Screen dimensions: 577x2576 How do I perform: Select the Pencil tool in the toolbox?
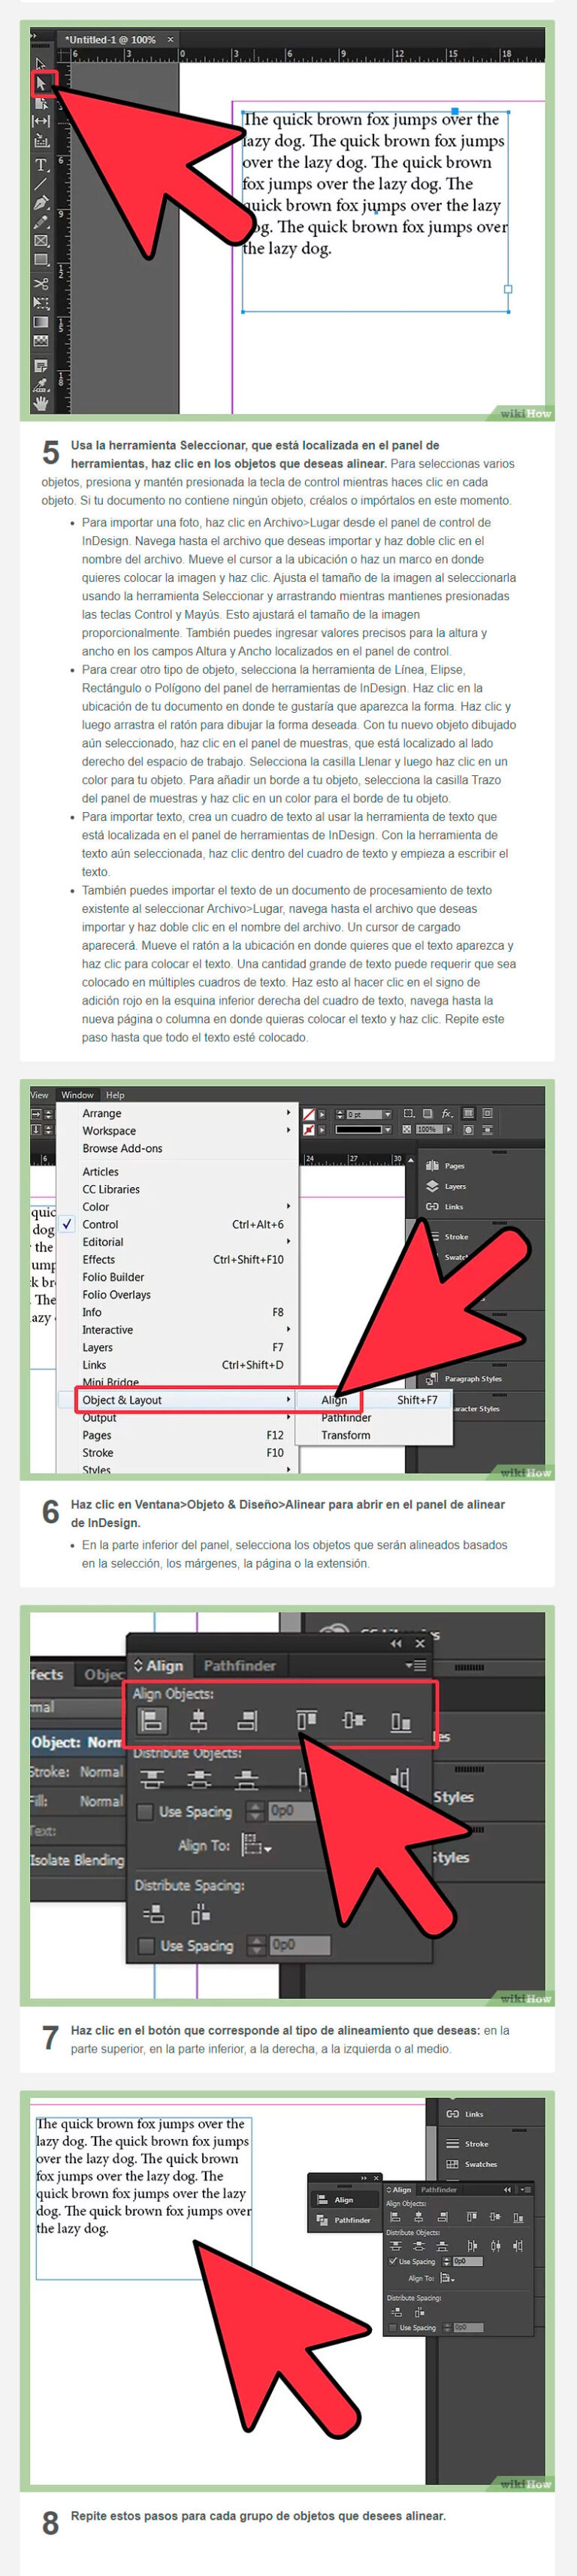(41, 222)
